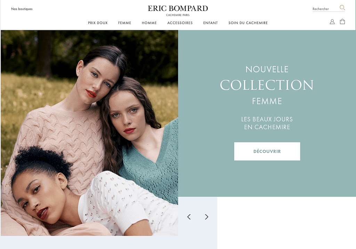Expand the Enfant navigation item

[210, 23]
